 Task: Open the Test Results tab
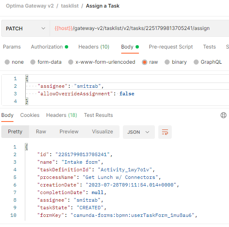point(99,115)
